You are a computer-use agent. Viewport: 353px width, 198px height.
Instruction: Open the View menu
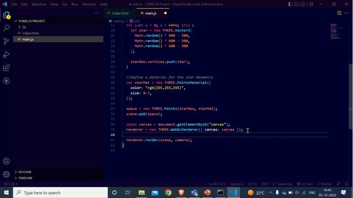54,4
